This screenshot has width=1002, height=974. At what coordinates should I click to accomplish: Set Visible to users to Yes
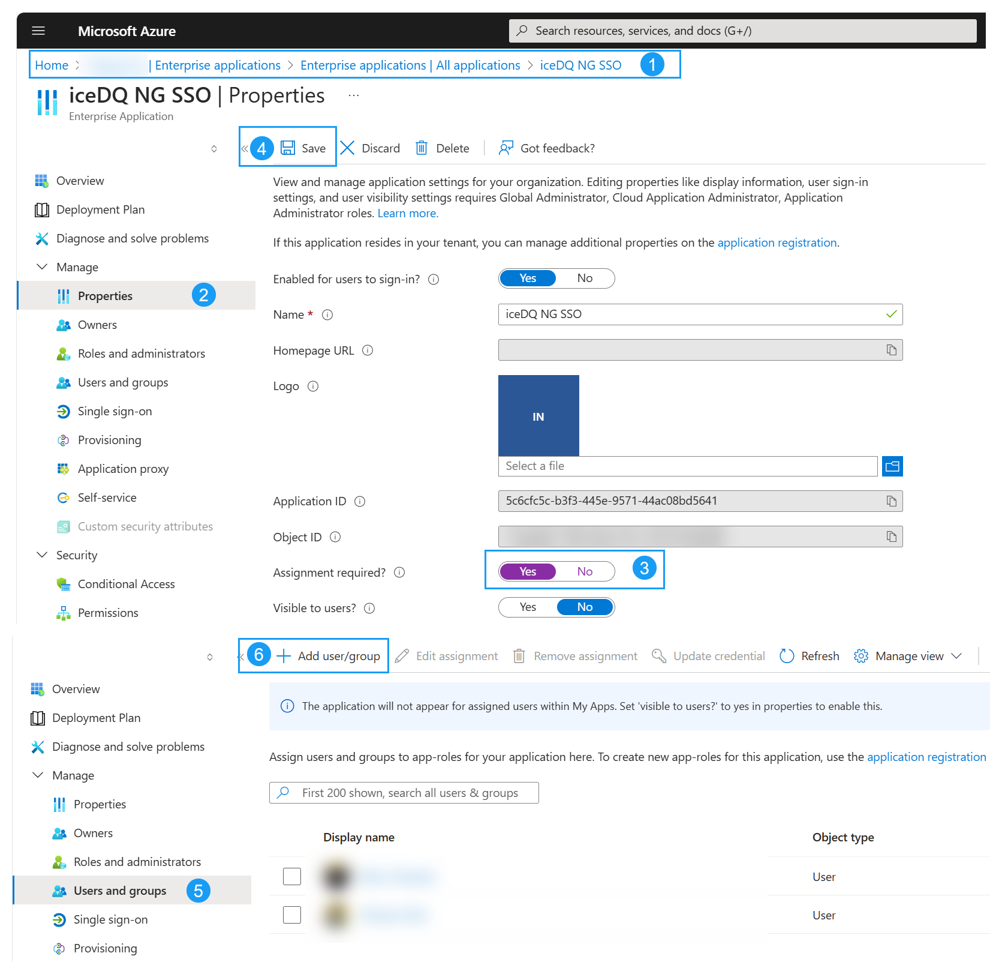(x=527, y=607)
